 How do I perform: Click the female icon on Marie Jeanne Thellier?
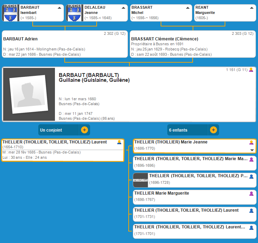coord(251,142)
